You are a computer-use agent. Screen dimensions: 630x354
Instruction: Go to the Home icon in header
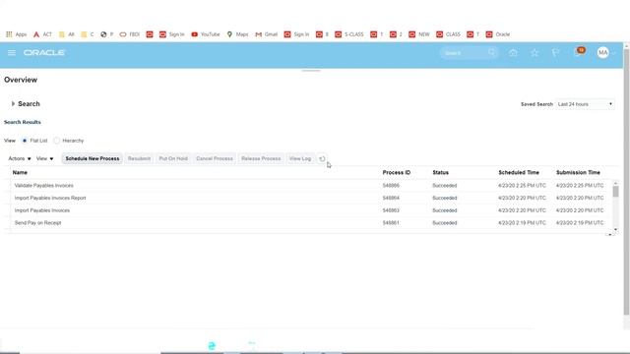coord(513,52)
